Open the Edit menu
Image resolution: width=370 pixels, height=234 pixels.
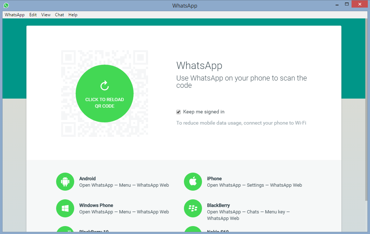pos(33,14)
